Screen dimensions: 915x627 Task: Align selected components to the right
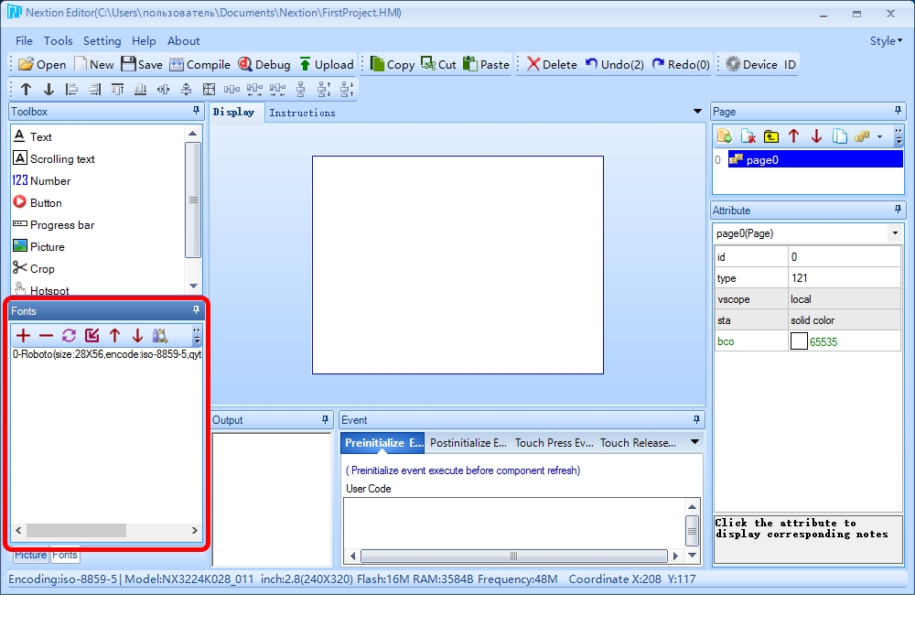94,90
